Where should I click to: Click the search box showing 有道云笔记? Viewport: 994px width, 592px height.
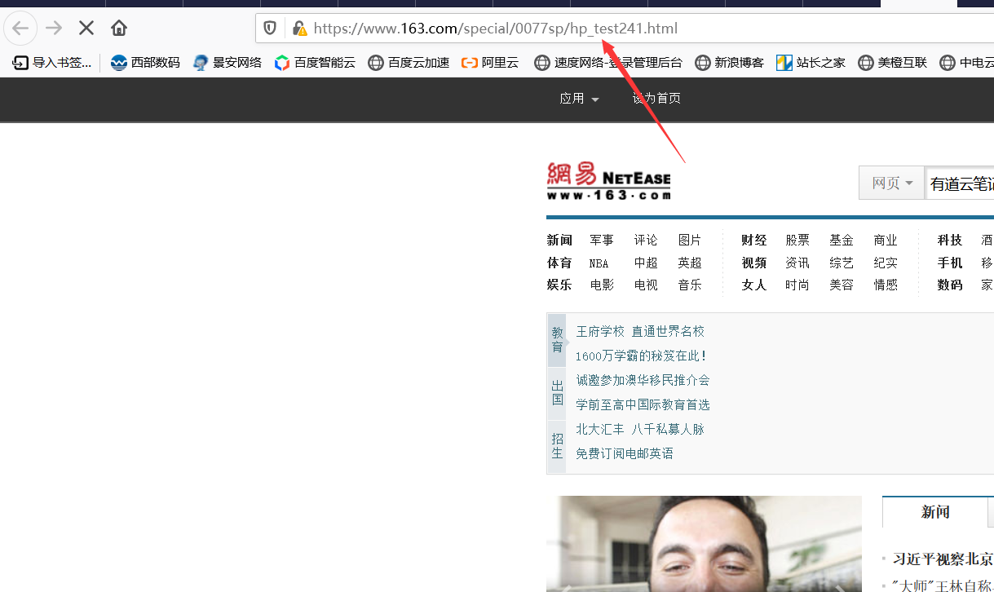[959, 183]
